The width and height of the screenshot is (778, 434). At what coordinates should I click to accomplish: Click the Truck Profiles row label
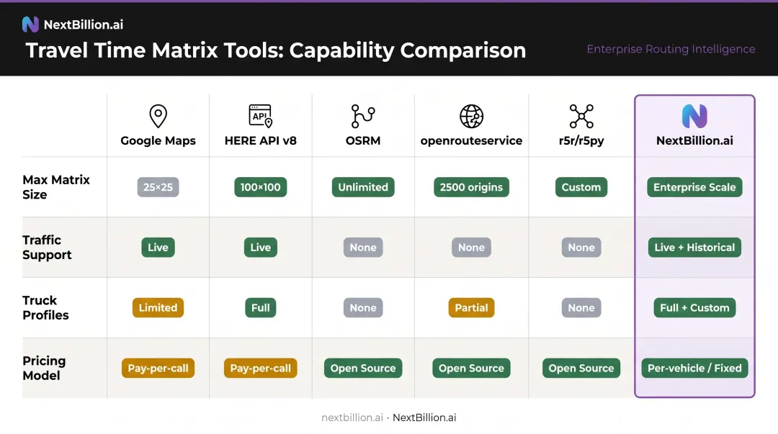click(45, 307)
